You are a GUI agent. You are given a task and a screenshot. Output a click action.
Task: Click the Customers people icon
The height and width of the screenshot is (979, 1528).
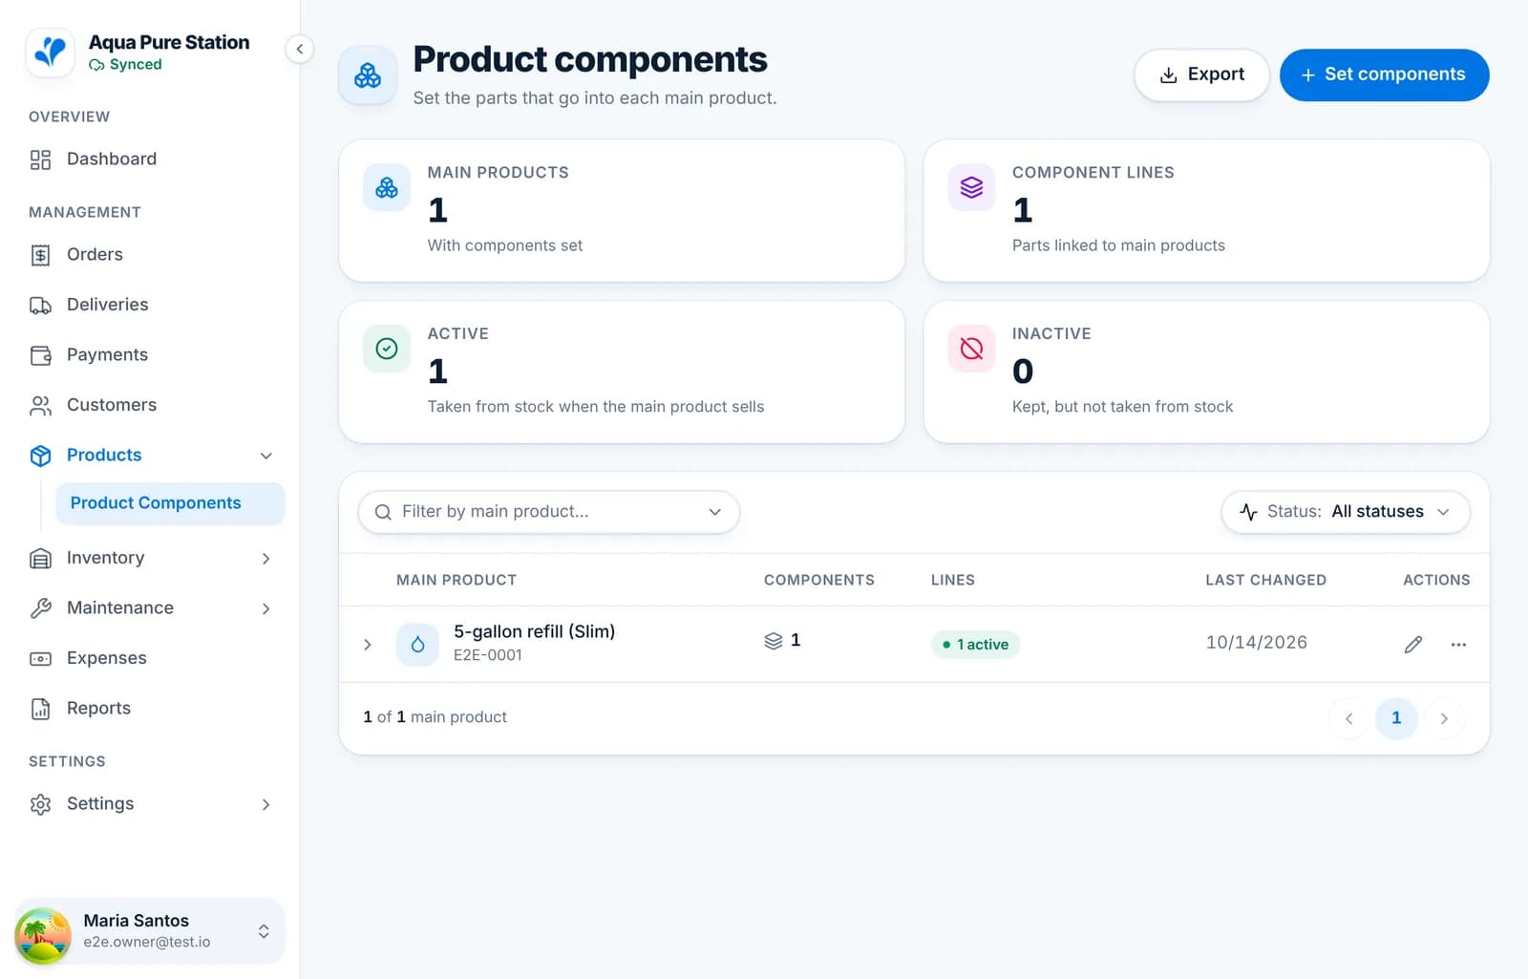tap(40, 406)
